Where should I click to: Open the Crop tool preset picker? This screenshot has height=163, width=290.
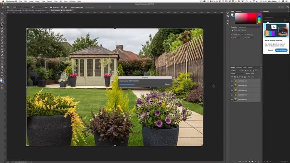pyautogui.click(x=8, y=7)
